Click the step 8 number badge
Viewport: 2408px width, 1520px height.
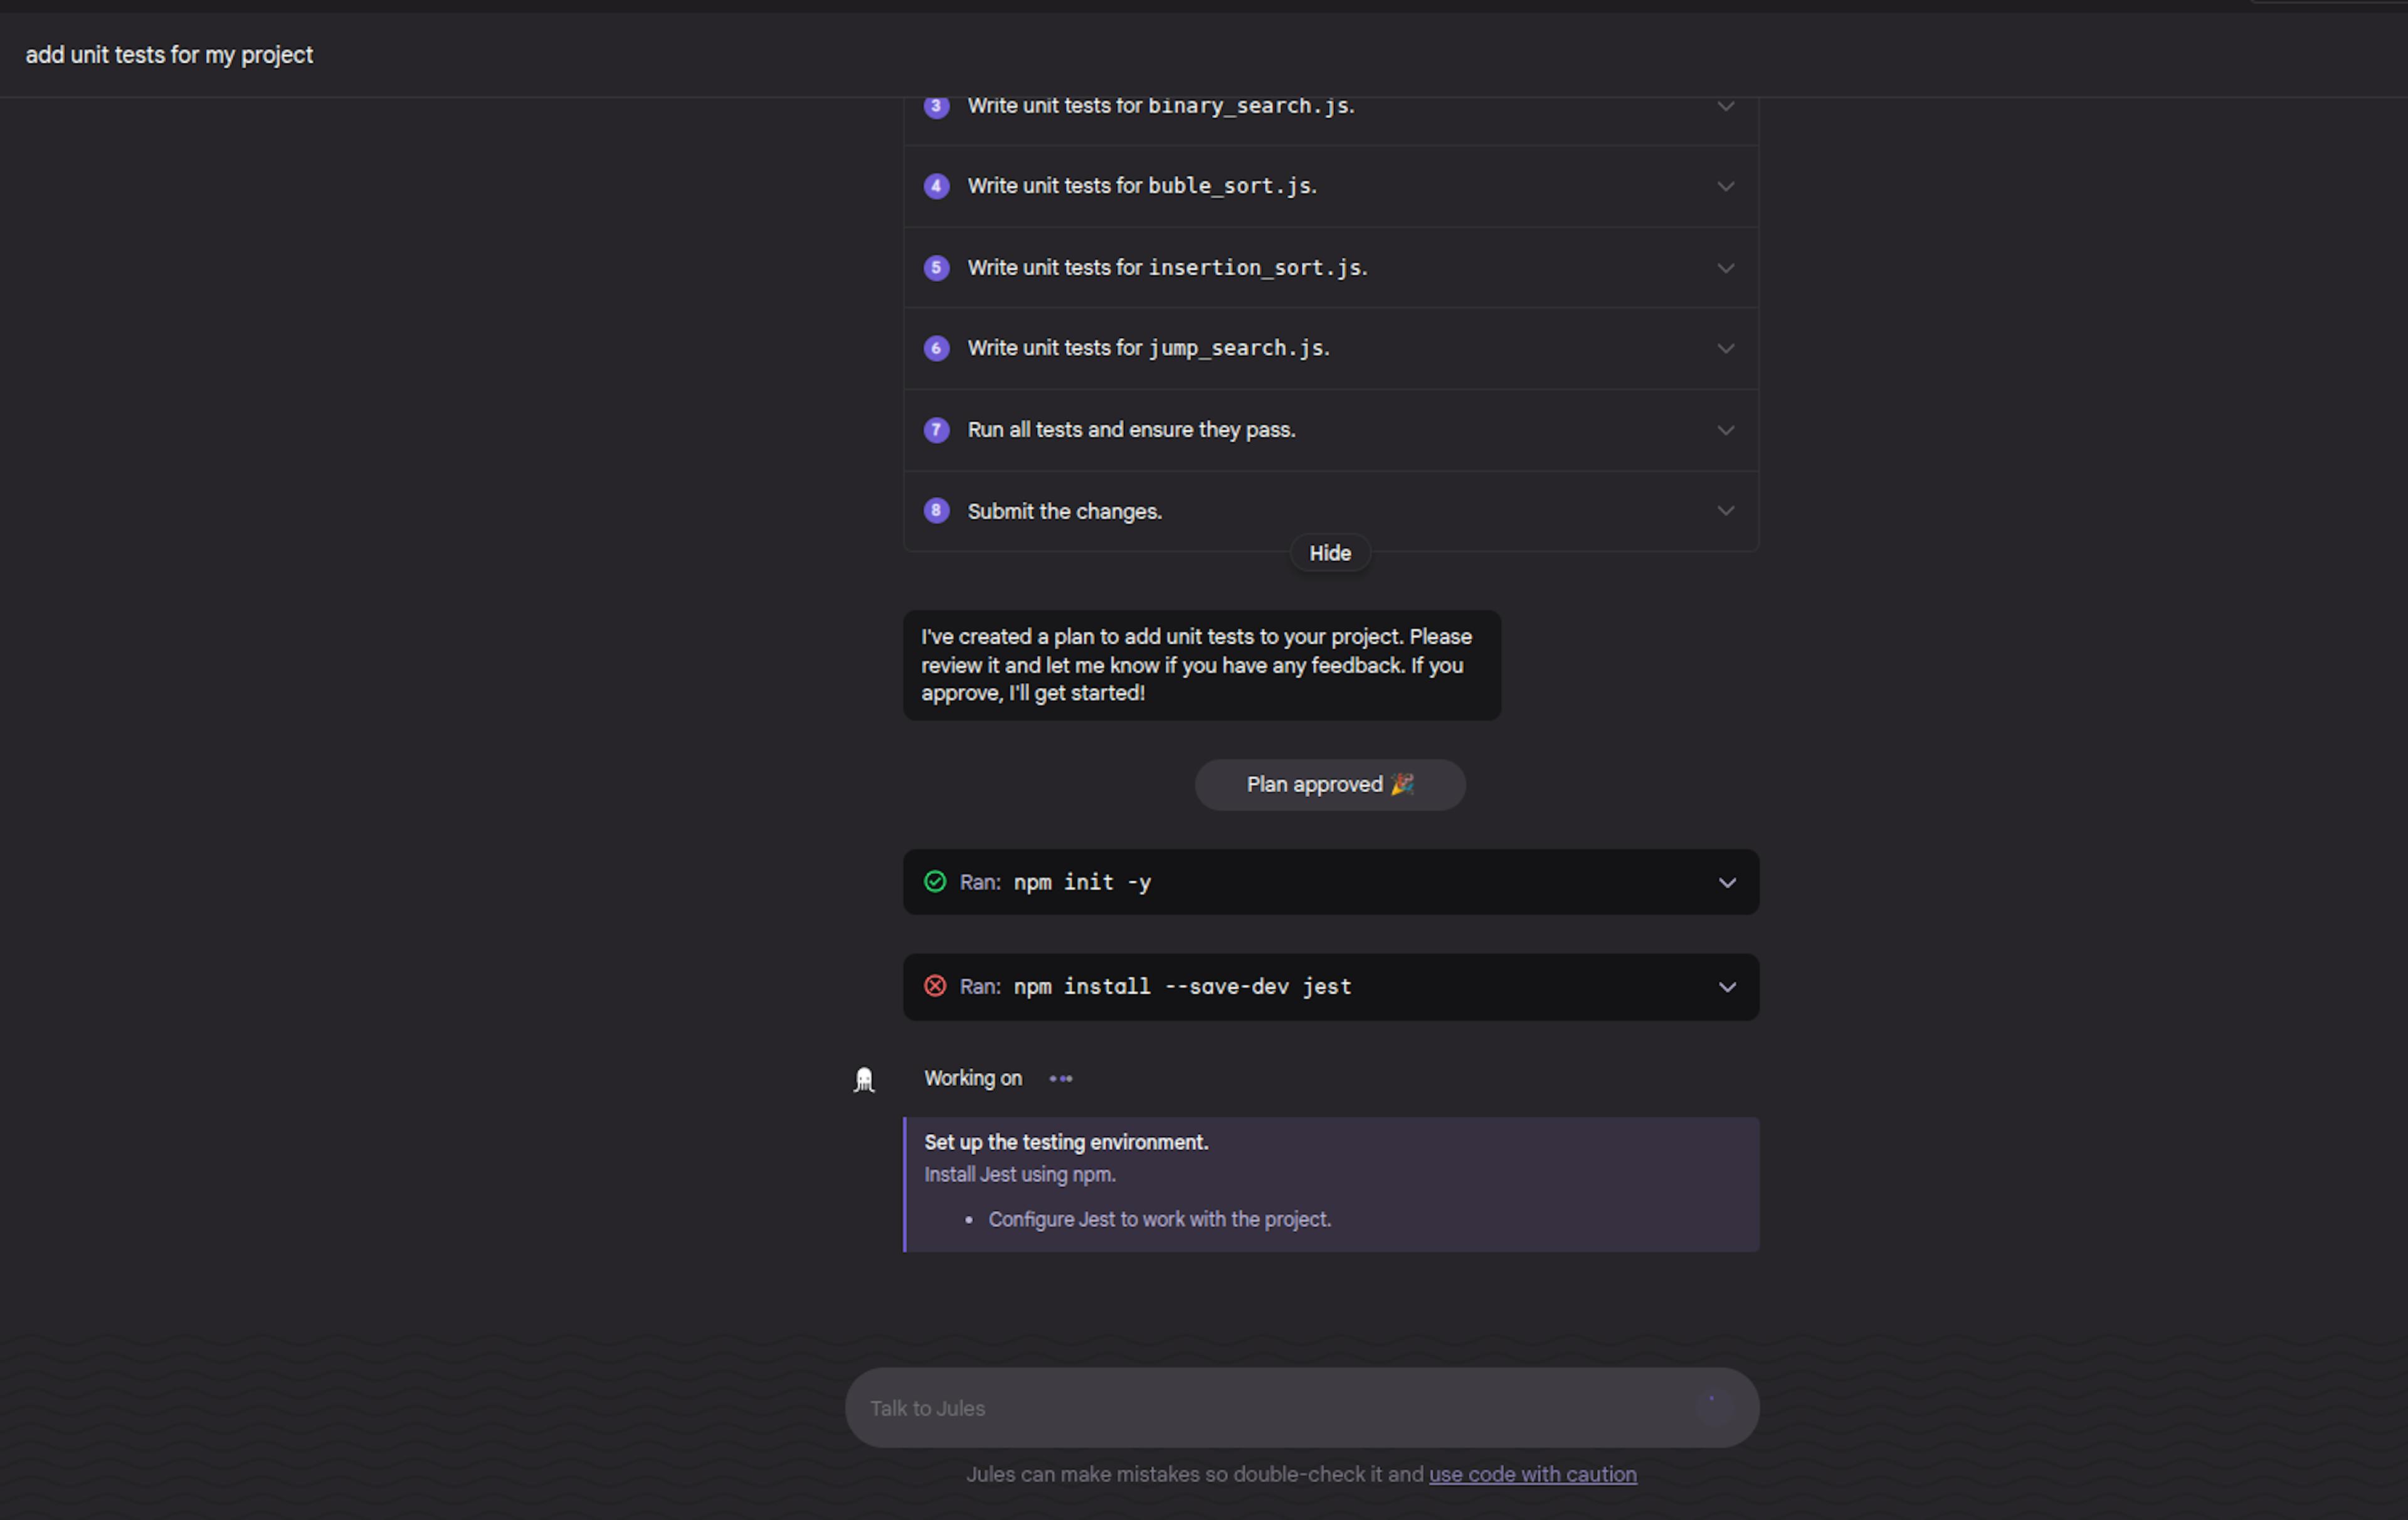[x=936, y=511]
